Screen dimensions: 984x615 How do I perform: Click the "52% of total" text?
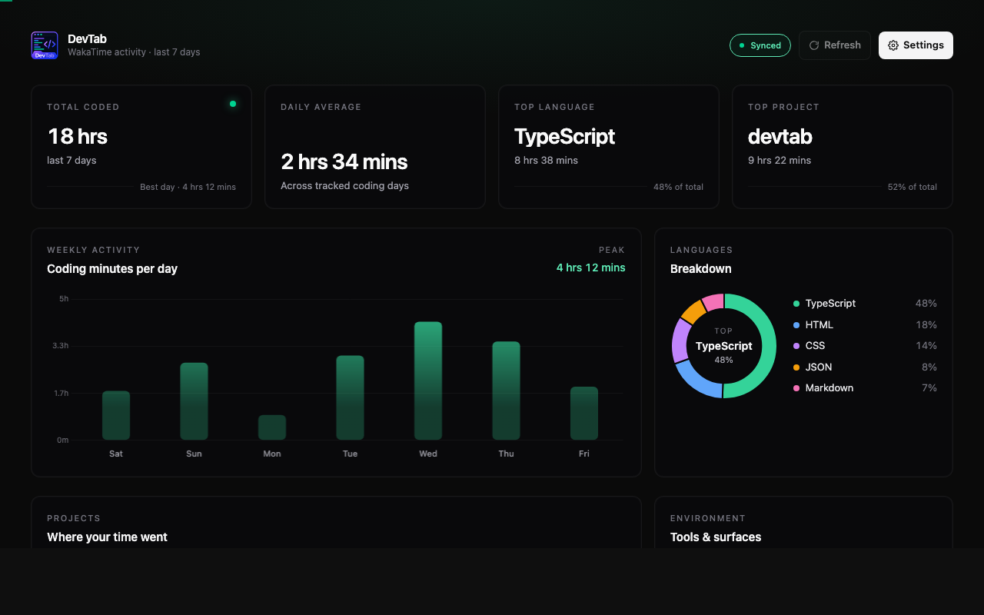click(x=913, y=187)
